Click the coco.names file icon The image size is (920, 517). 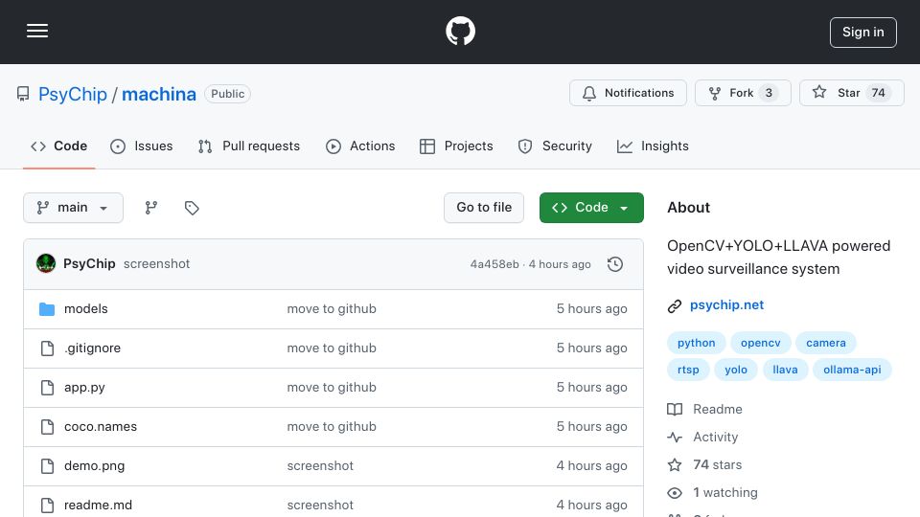tap(47, 427)
